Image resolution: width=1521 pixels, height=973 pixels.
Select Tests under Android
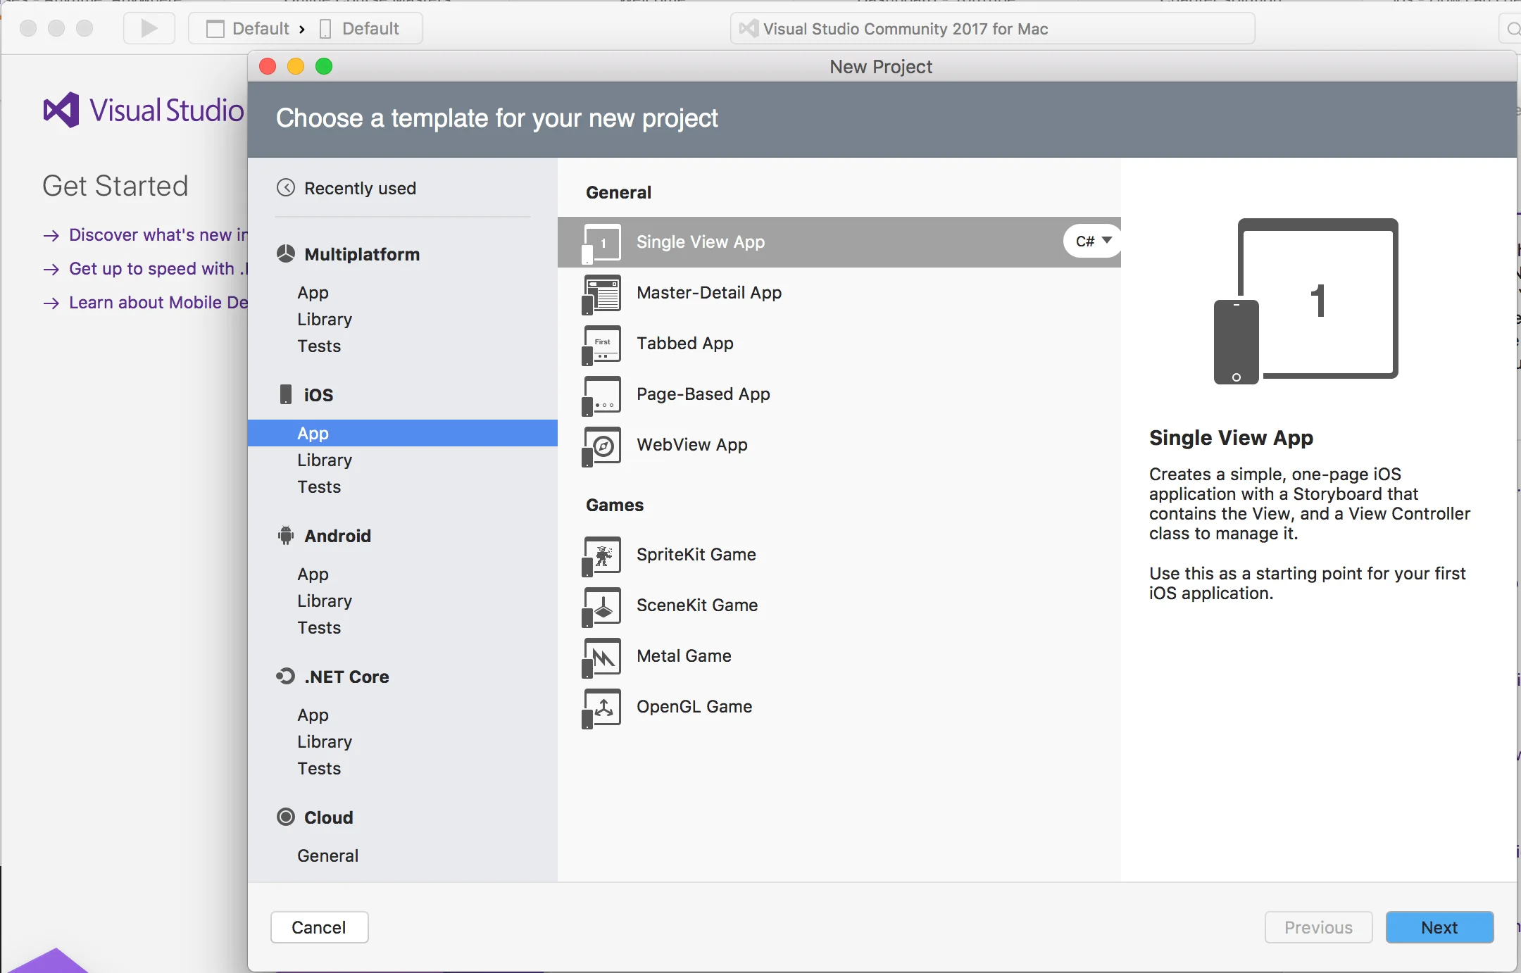tap(319, 627)
